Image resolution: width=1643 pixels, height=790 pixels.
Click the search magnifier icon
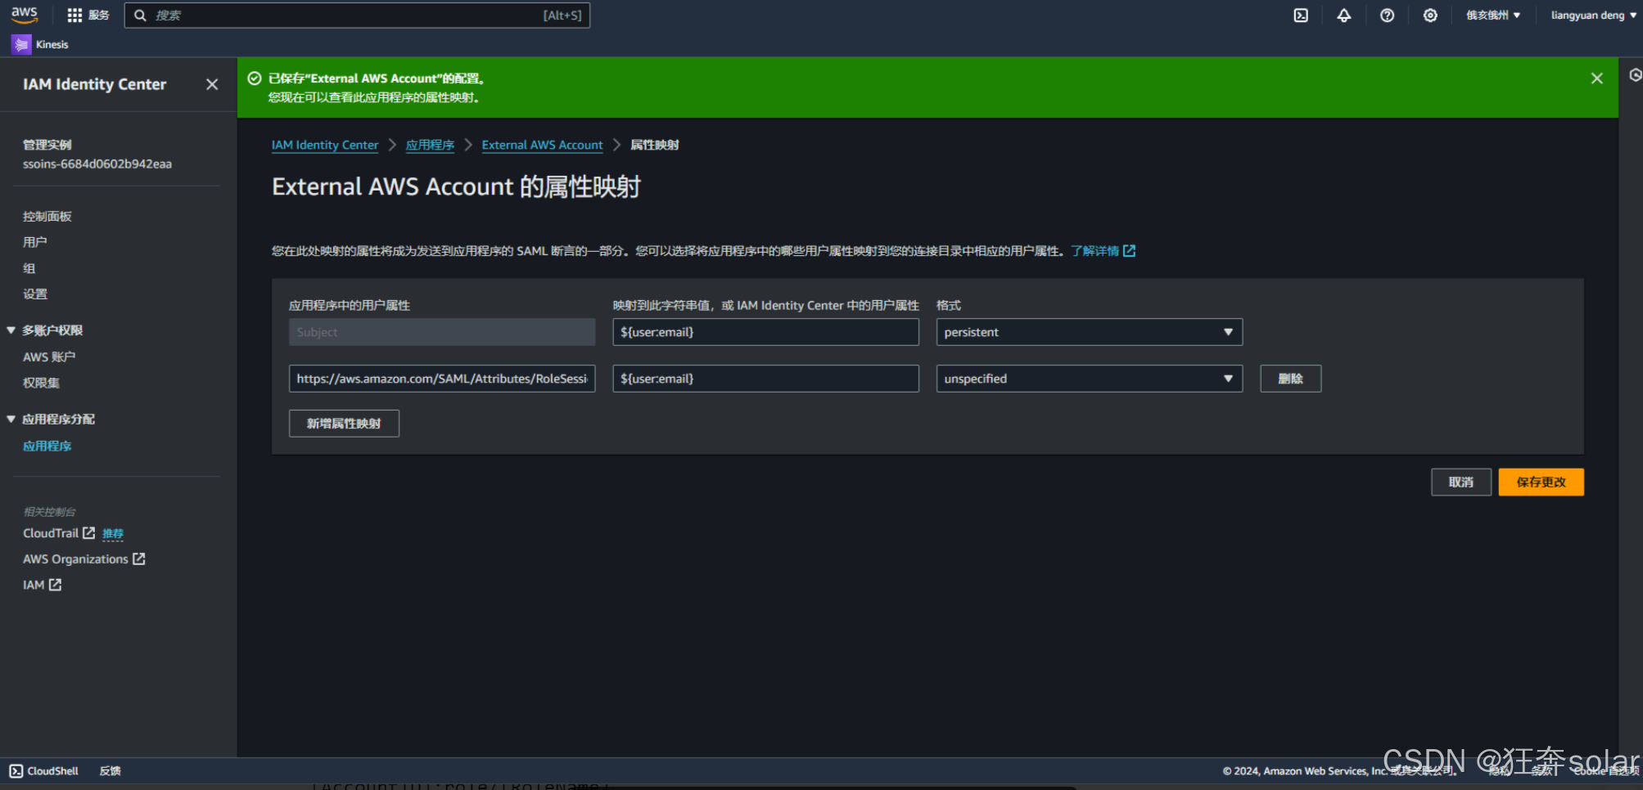click(x=140, y=15)
